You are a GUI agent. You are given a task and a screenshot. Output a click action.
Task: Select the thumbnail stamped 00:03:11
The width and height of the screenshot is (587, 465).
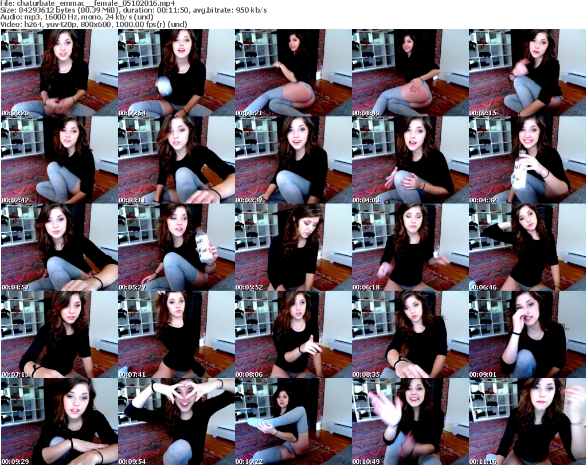click(x=176, y=161)
